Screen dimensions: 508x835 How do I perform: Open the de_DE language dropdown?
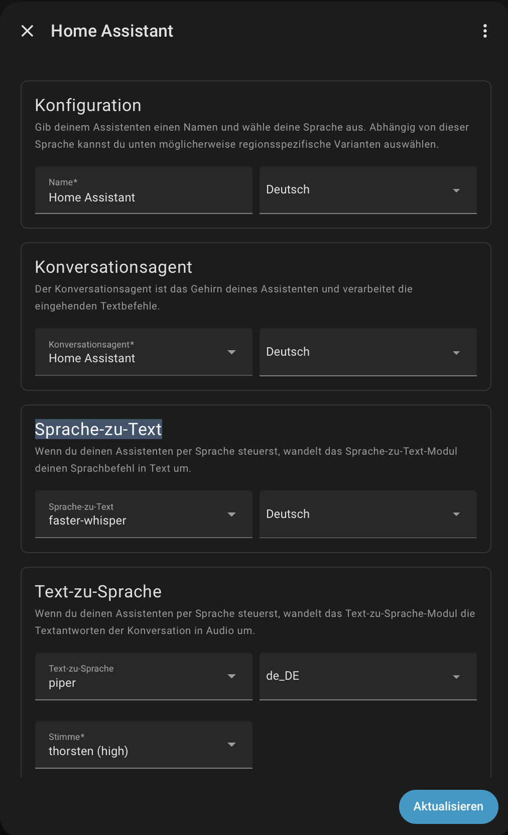[x=368, y=677]
